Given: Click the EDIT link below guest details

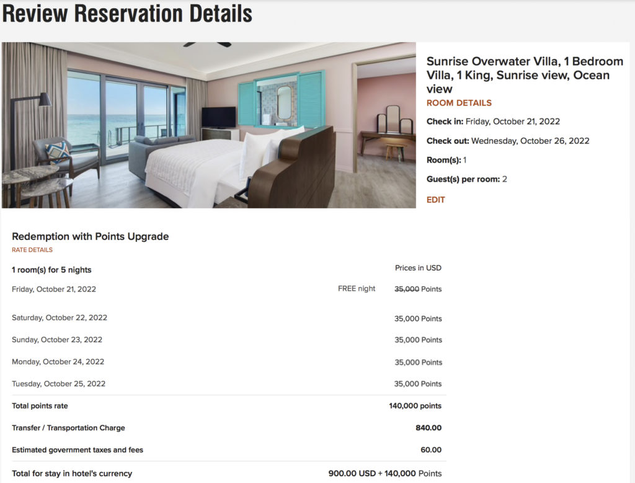Looking at the screenshot, I should (434, 200).
